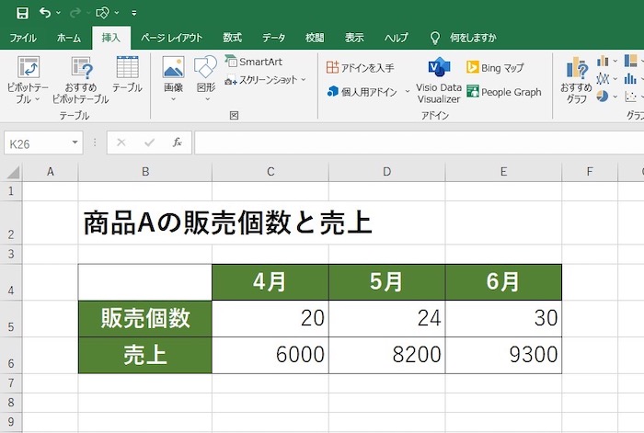Select the cell containing 20
Viewport: 644px width, 433px height.
[270, 319]
